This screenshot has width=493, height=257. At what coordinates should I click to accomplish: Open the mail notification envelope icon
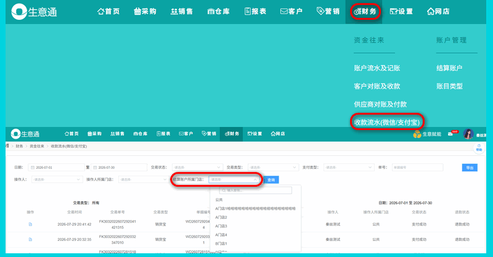(450, 134)
